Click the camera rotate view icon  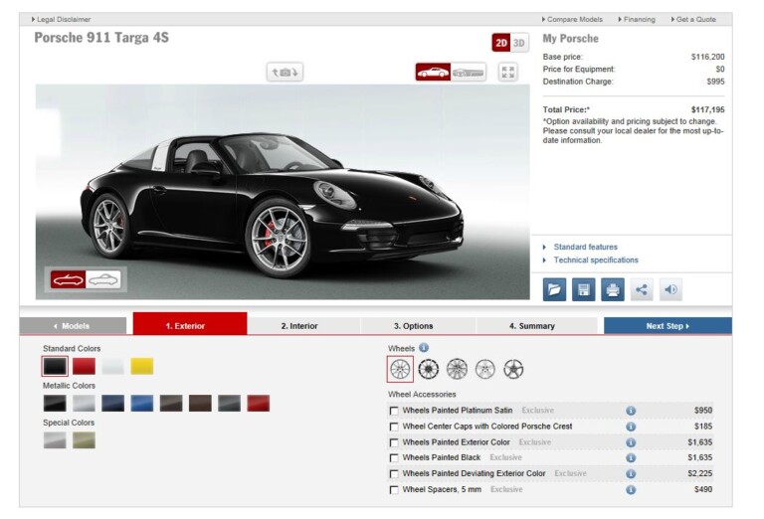point(284,73)
